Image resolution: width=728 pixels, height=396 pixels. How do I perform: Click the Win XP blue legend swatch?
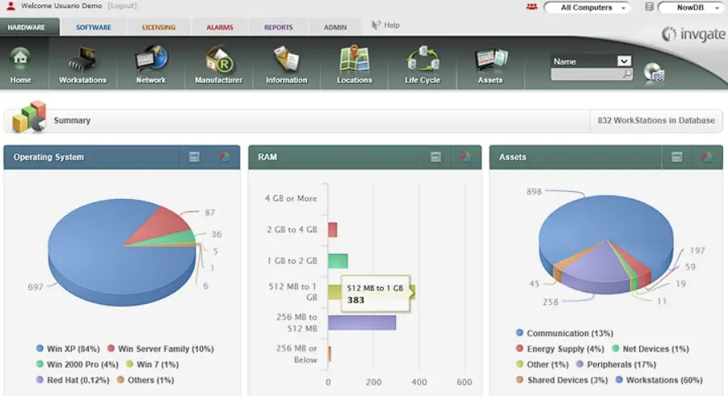pos(40,349)
